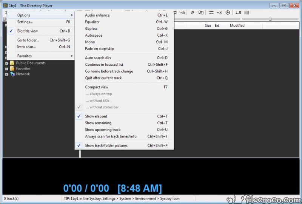Disable Show track/folder pictures
Viewport: 302px width, 204px height.
tap(106, 145)
